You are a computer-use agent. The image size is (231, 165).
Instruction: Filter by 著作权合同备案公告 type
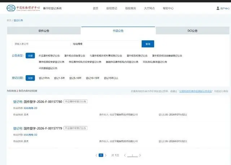[75, 56]
